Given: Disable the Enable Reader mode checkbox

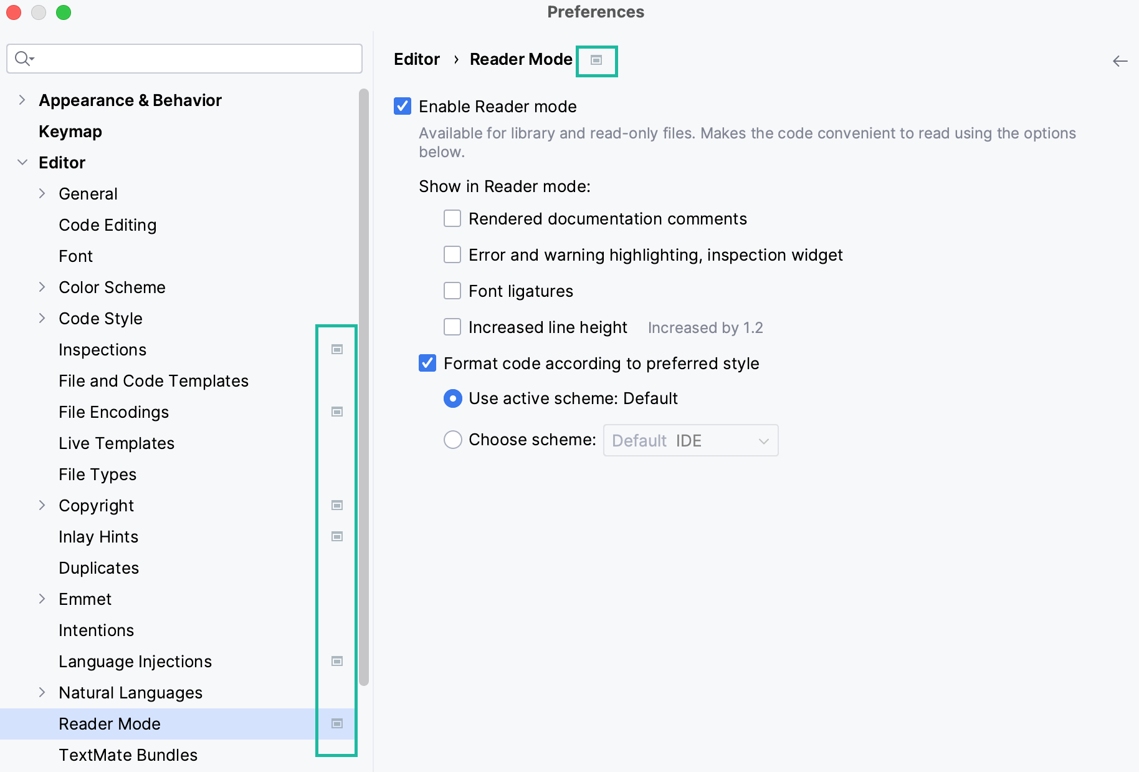Looking at the screenshot, I should [x=402, y=106].
